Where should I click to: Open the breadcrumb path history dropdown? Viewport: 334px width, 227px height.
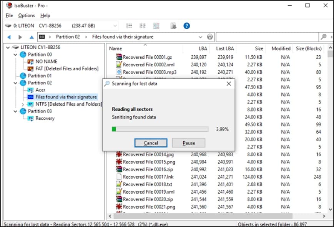[200, 37]
